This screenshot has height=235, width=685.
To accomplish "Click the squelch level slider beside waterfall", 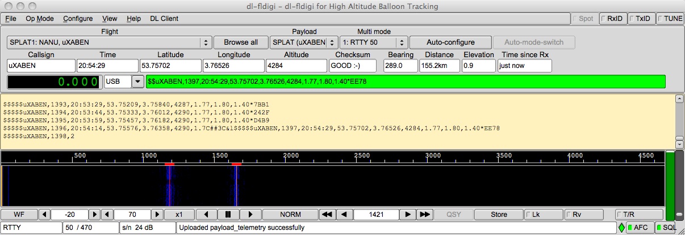I will 679,184.
